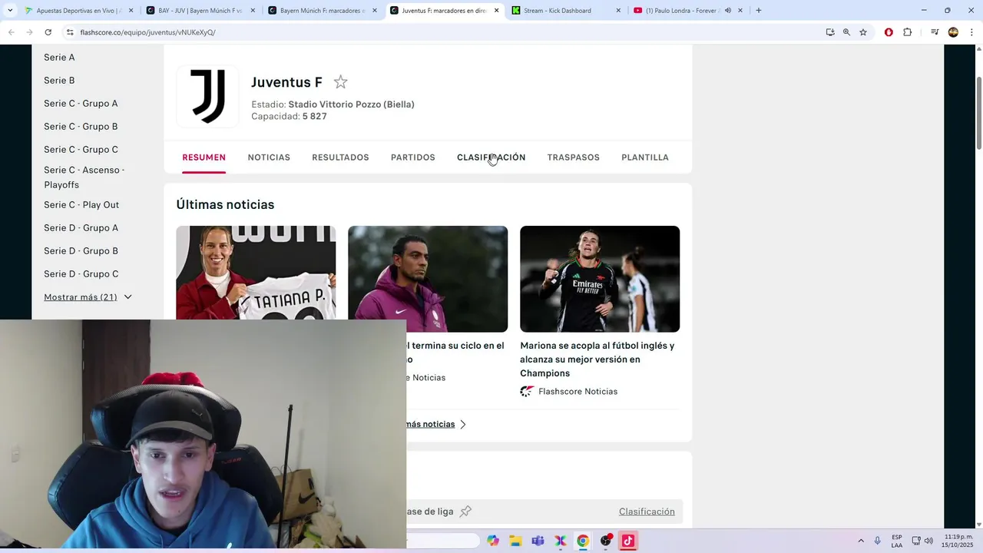Bookmark this page with the star
Viewport: 983px width, 553px height.
pos(863,32)
